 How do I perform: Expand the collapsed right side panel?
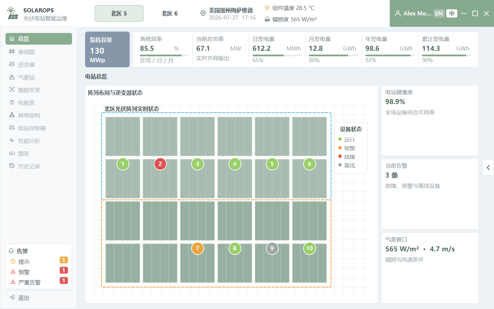click(488, 168)
